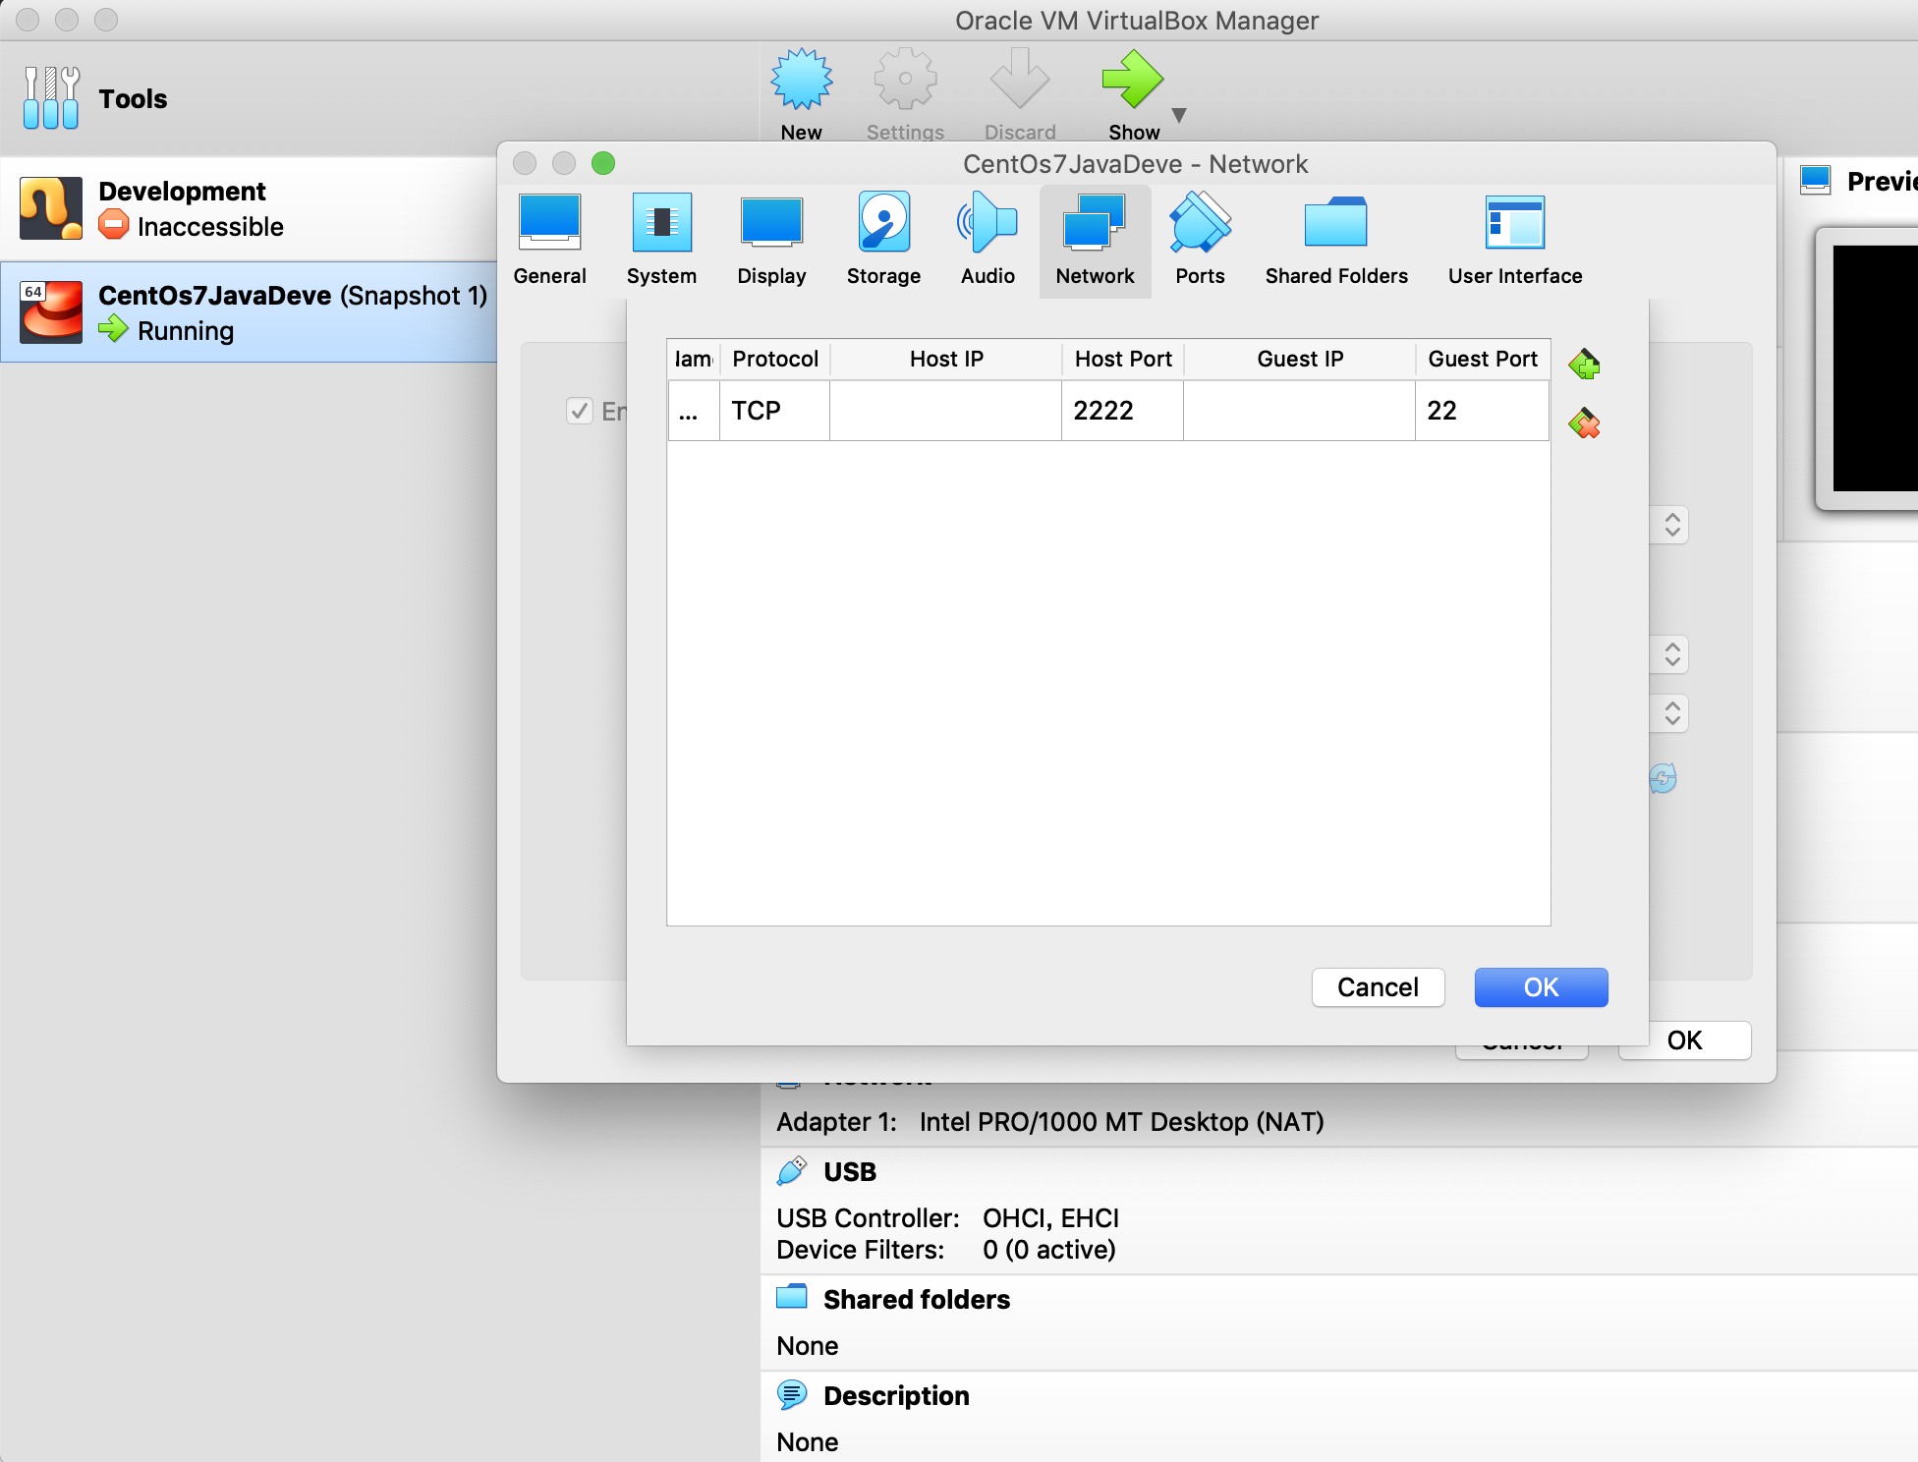Viewport: 1918px width, 1462px height.
Task: Click the New virtual machine toolbar button
Action: (x=802, y=94)
